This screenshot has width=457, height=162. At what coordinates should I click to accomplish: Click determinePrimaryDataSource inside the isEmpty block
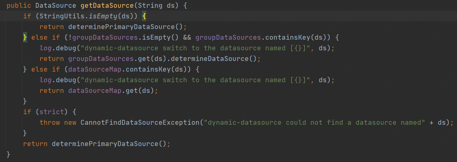(x=121, y=27)
